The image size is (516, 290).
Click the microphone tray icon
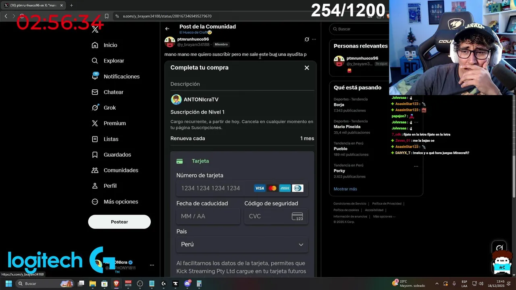pos(454,284)
